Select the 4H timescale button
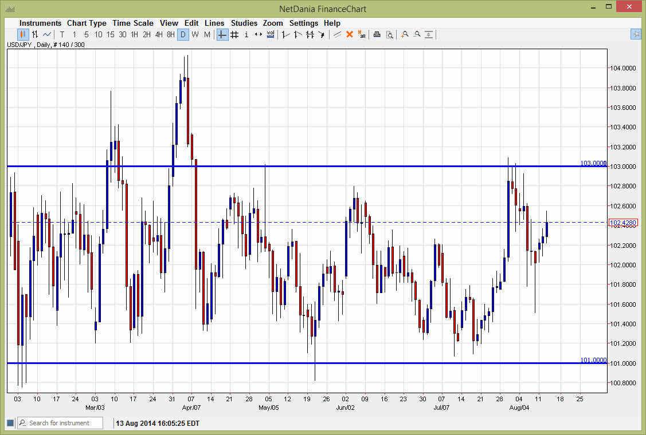The width and height of the screenshot is (646, 435). pos(158,34)
